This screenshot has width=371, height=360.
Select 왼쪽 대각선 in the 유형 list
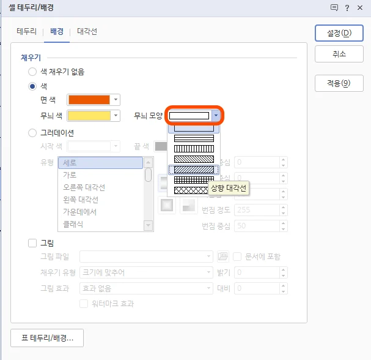pos(101,200)
